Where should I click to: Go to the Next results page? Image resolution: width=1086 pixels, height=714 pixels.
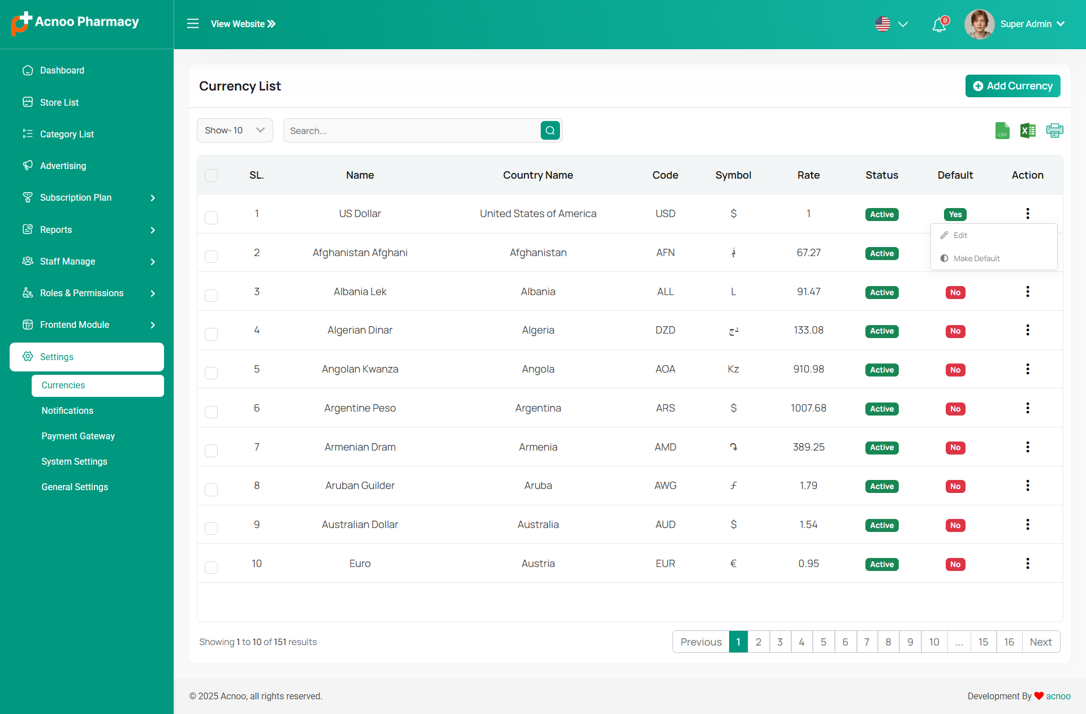1040,642
